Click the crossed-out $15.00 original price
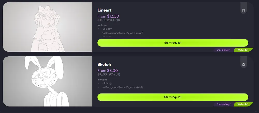 (102, 20)
